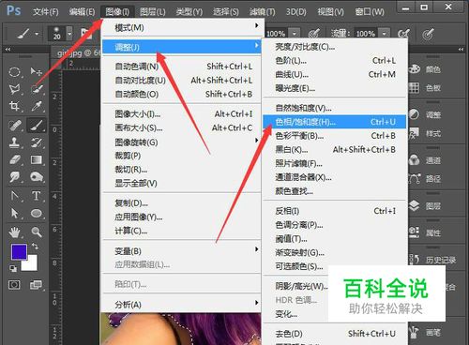Click the foreground blue color swatch
The height and width of the screenshot is (345, 469).
pyautogui.click(x=19, y=252)
